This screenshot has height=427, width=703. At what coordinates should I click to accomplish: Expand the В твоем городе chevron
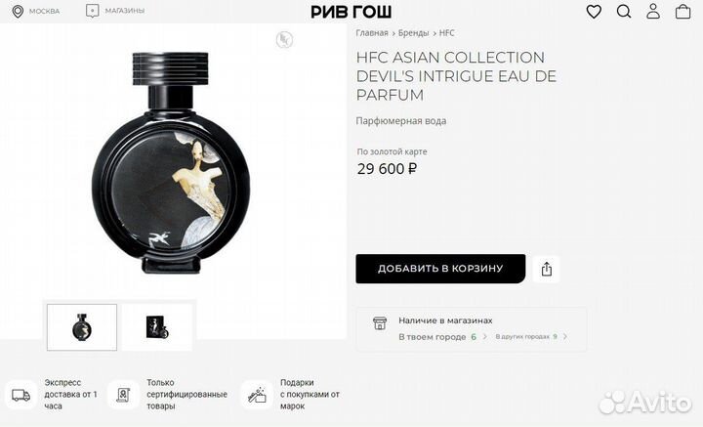pyautogui.click(x=484, y=336)
